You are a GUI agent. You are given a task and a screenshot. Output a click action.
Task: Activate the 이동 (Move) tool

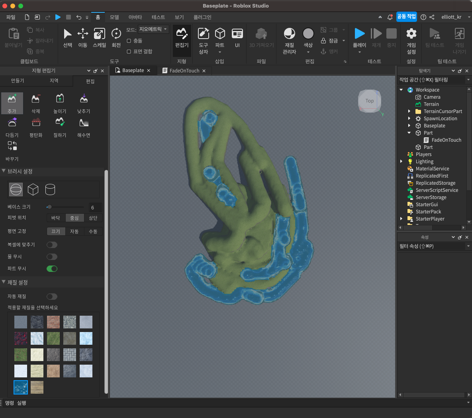[83, 37]
